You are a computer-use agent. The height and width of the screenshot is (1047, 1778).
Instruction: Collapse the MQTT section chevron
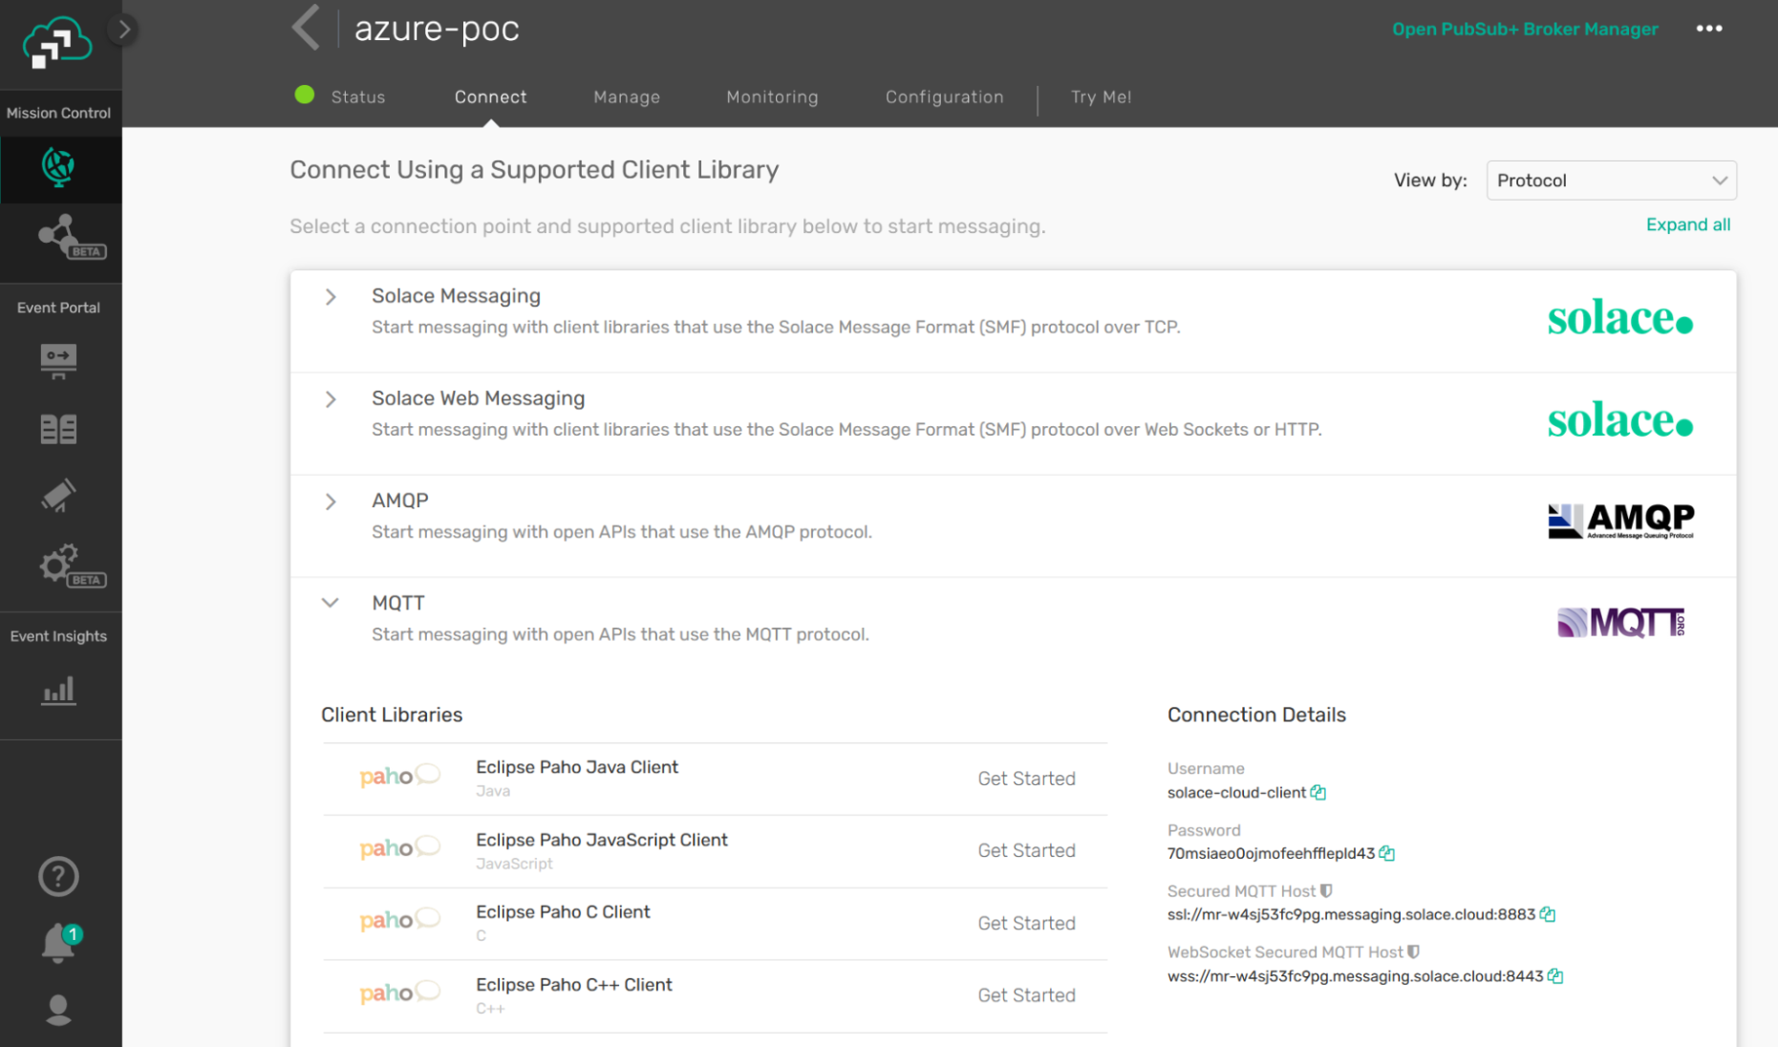[331, 603]
